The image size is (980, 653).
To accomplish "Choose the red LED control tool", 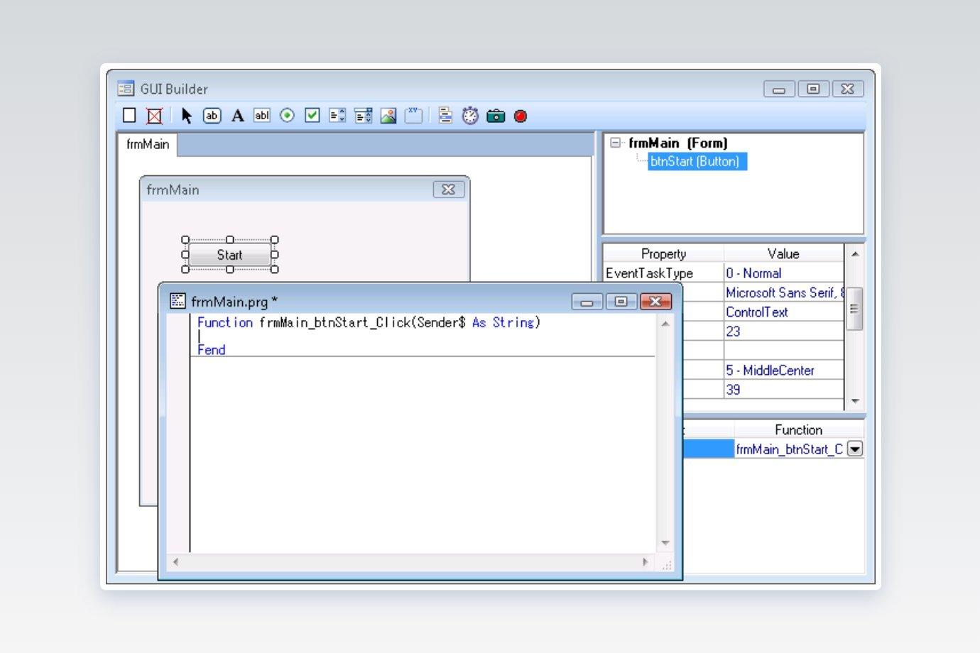I will coord(521,116).
